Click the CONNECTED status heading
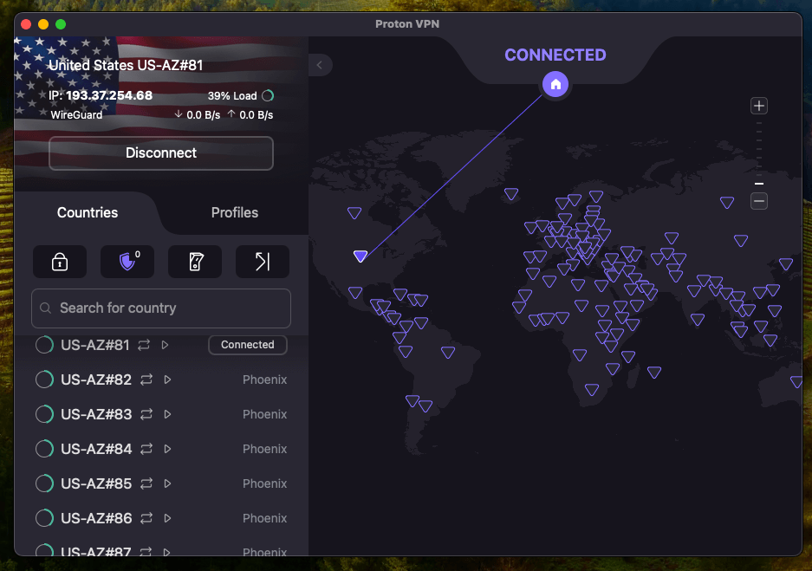 click(x=555, y=55)
